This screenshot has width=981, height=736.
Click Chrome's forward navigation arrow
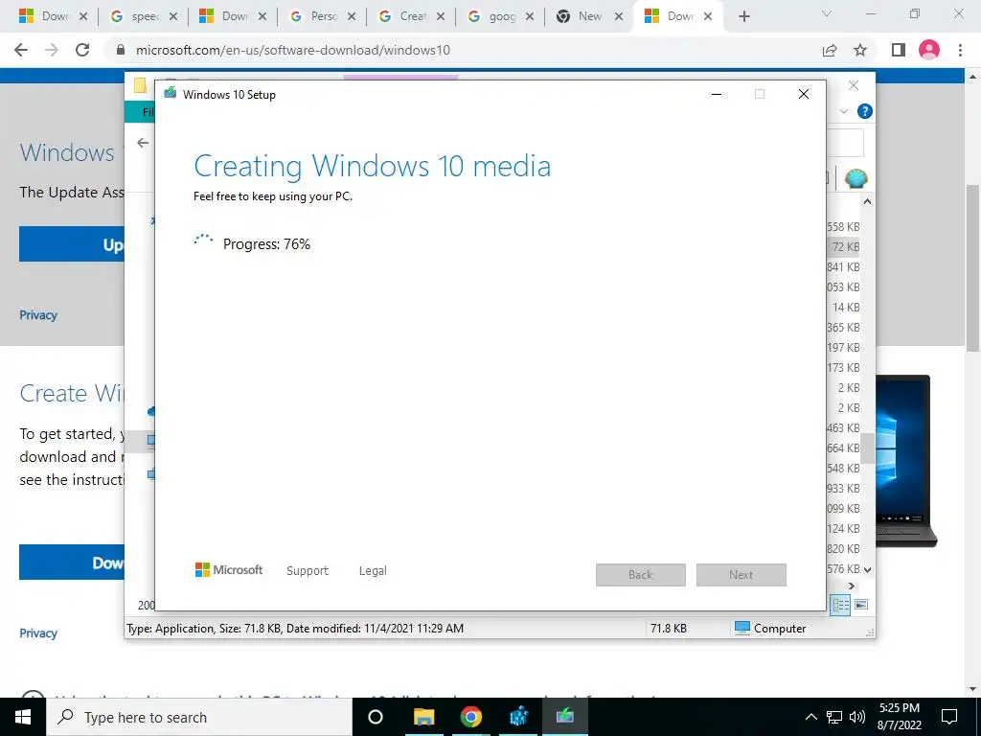click(52, 50)
